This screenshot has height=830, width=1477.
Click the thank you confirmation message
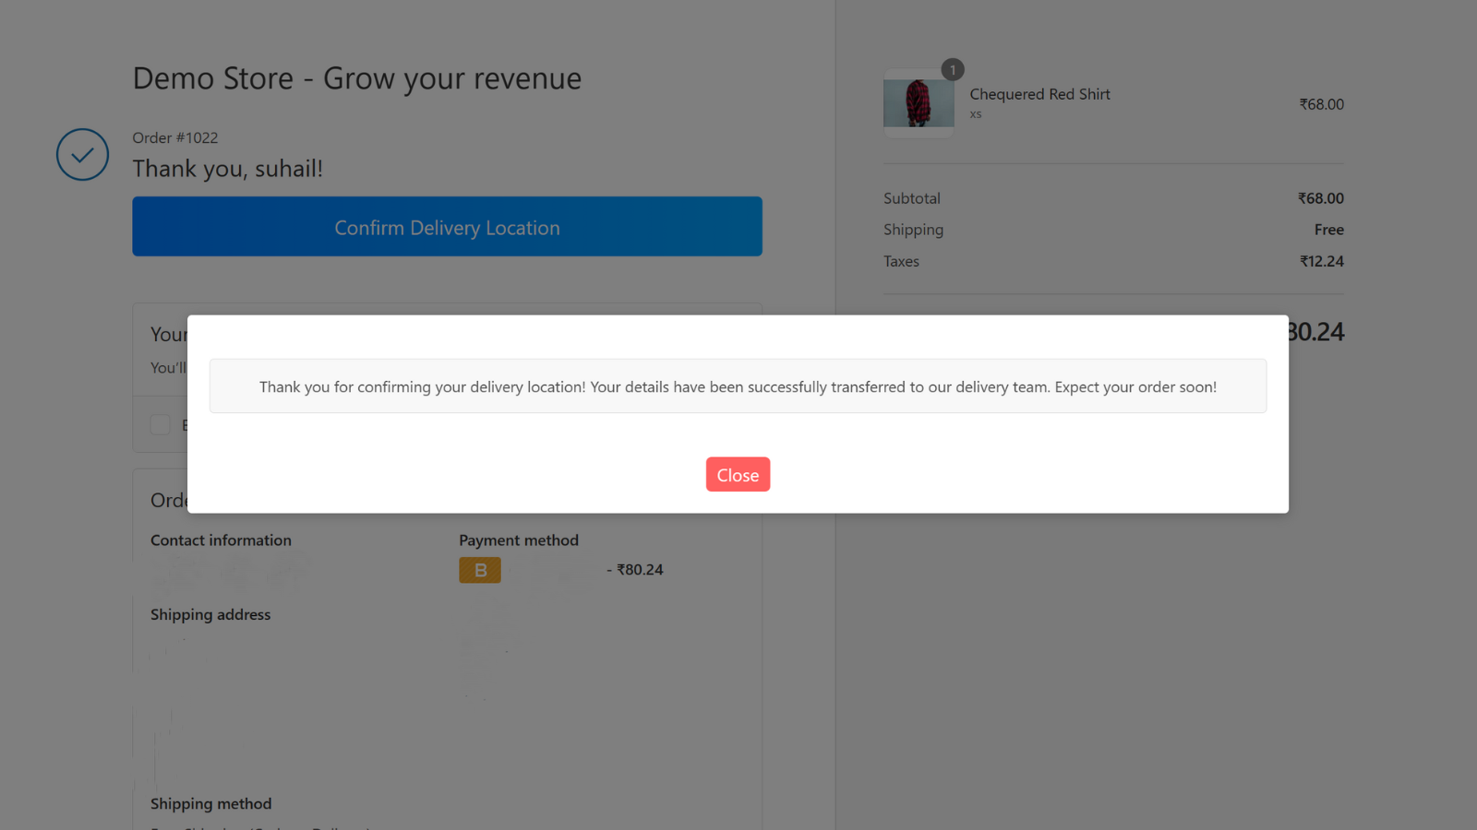tap(738, 386)
